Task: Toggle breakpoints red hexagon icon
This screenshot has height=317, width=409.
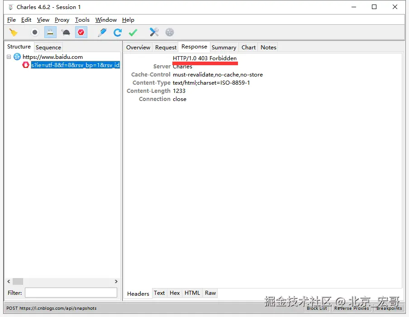Action: [x=81, y=32]
